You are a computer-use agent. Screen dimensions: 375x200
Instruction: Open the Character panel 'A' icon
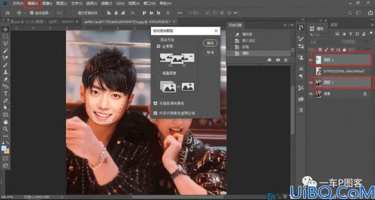click(x=301, y=69)
